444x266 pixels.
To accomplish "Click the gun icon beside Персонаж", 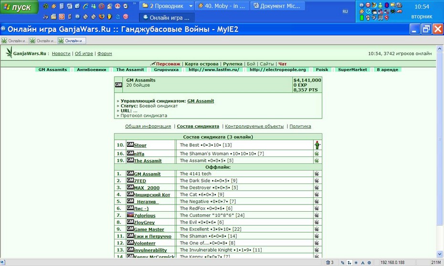I will (153, 63).
